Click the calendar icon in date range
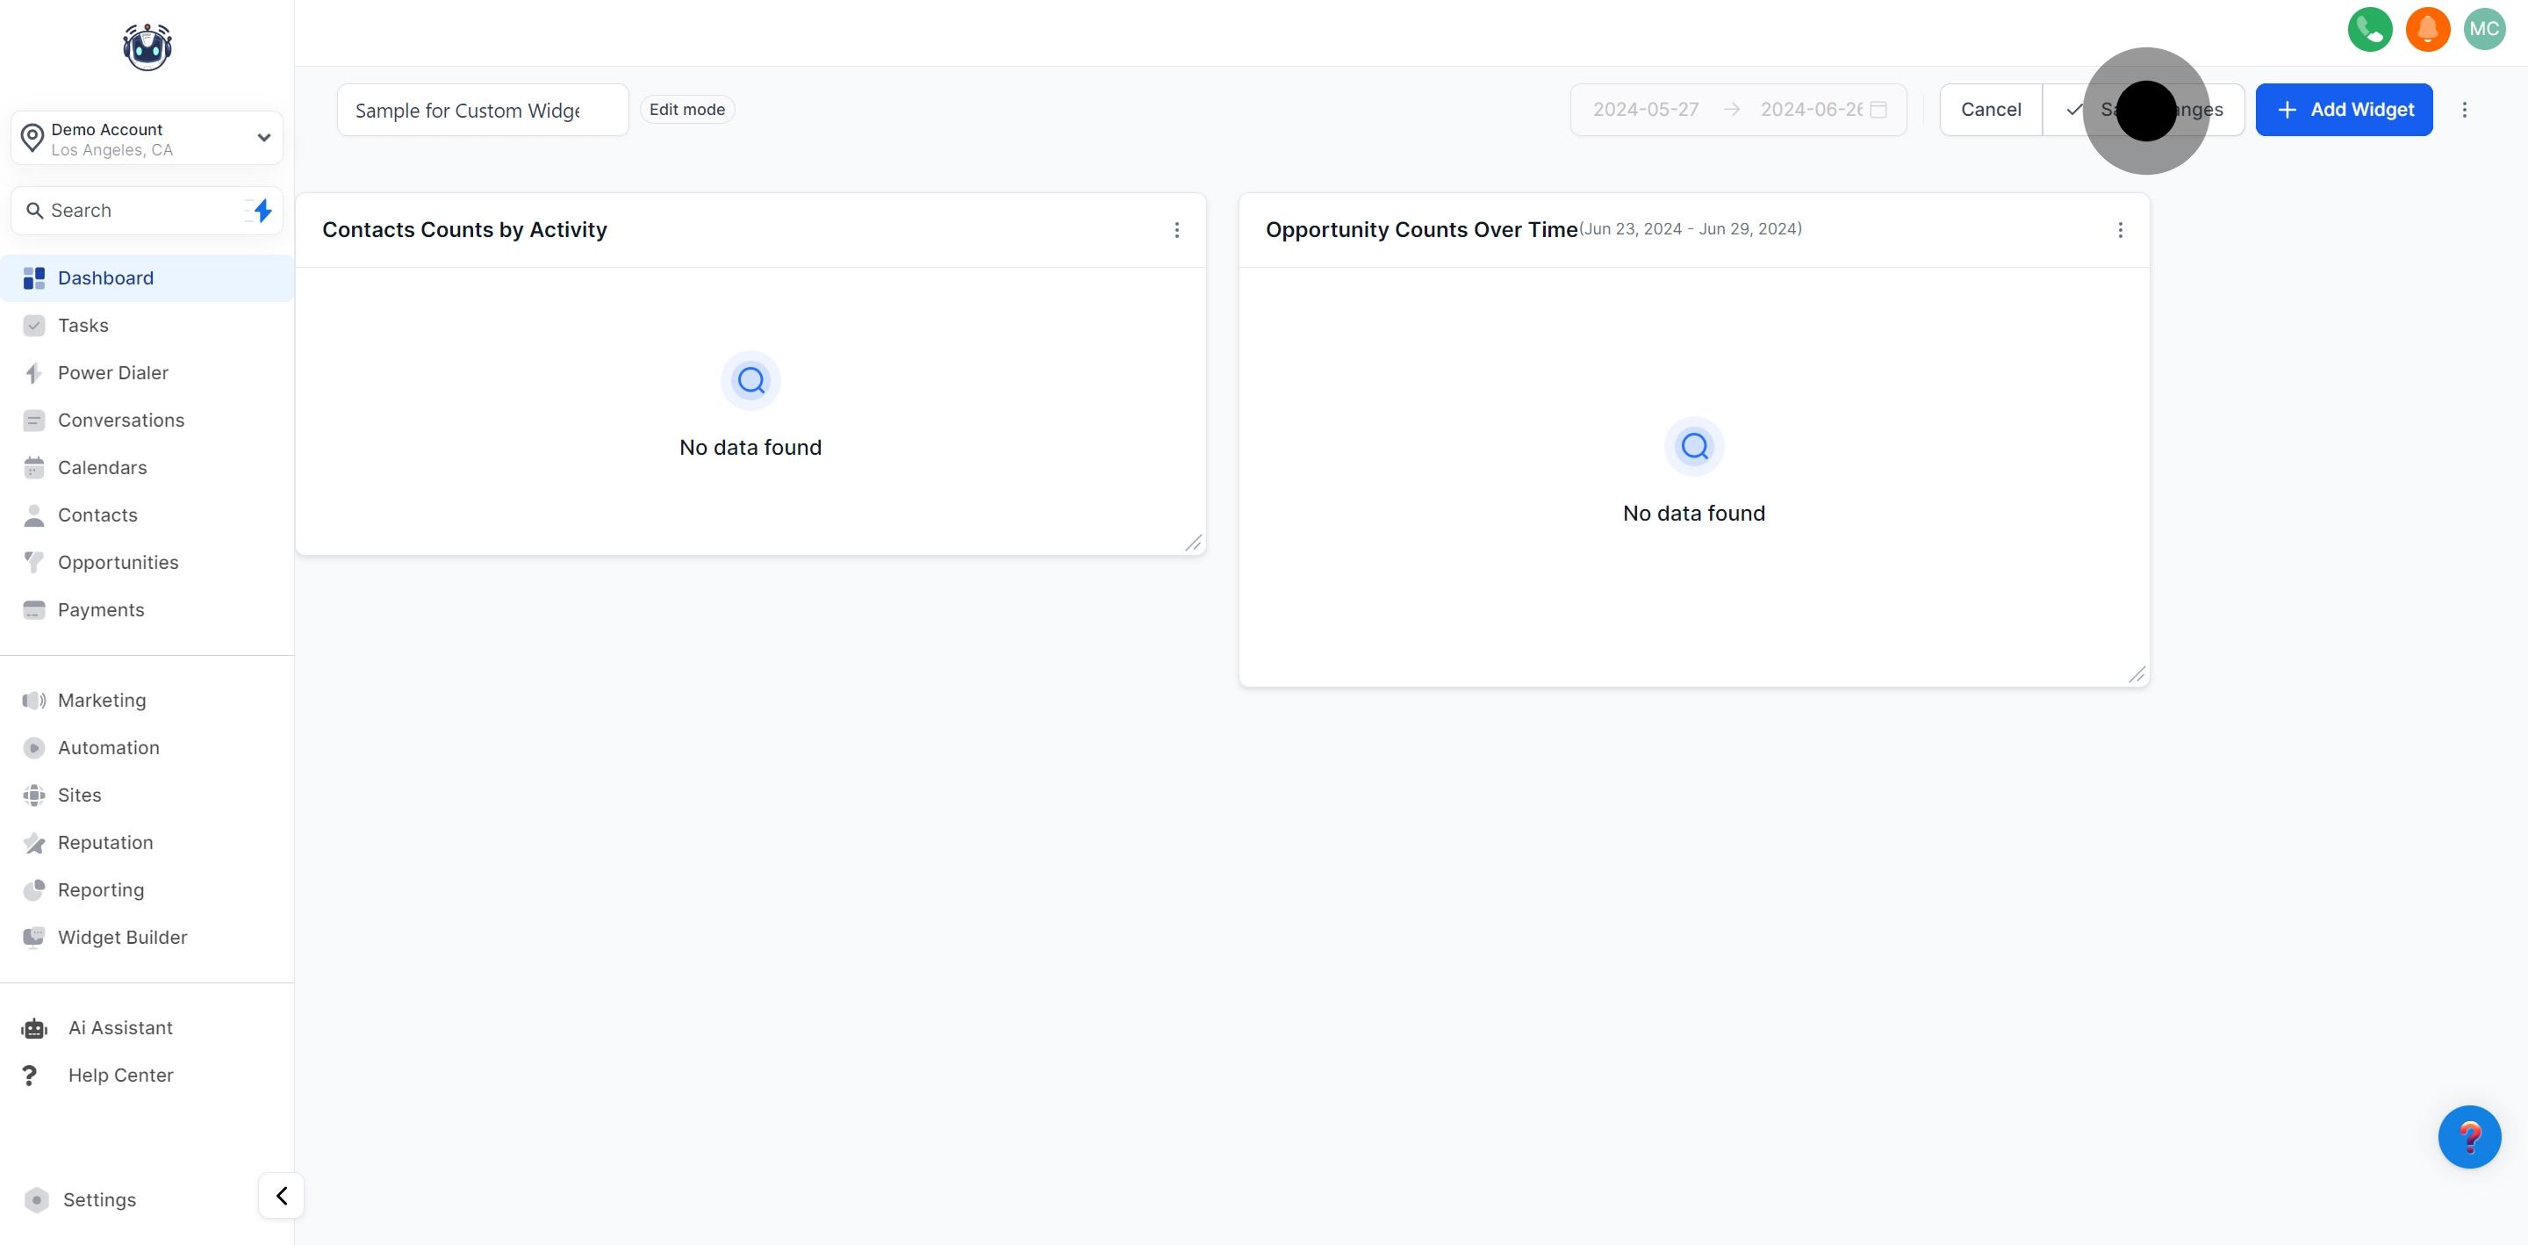 pyautogui.click(x=1878, y=110)
